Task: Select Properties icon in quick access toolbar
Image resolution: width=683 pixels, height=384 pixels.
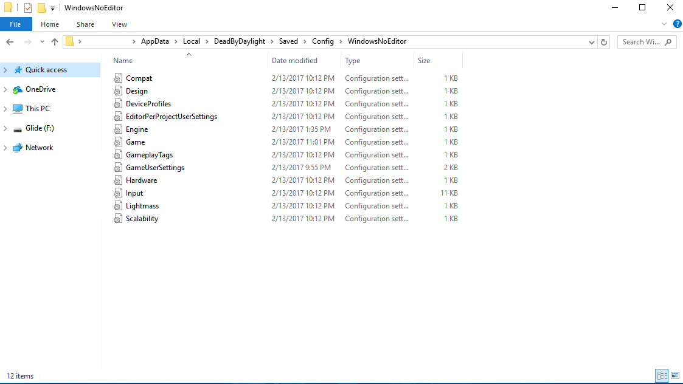Action: (x=28, y=8)
